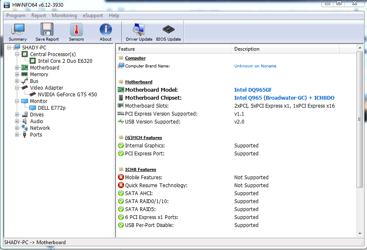The height and width of the screenshot is (250, 367).
Task: Click the Audio speaker icon
Action: coord(25,121)
